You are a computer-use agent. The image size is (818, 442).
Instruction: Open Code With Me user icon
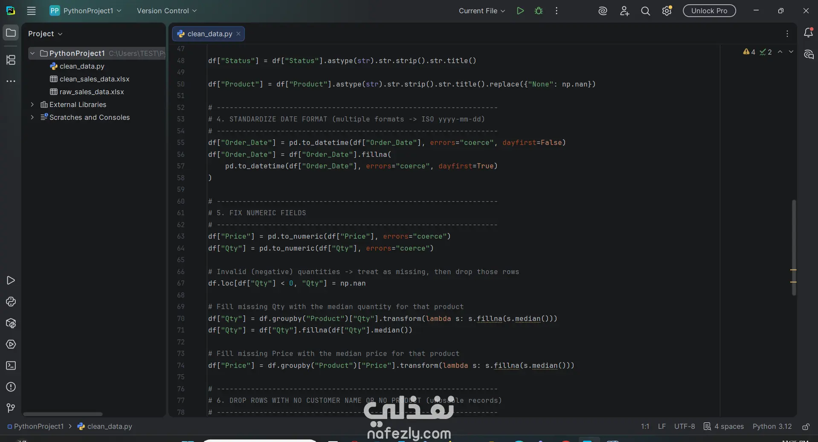(624, 11)
